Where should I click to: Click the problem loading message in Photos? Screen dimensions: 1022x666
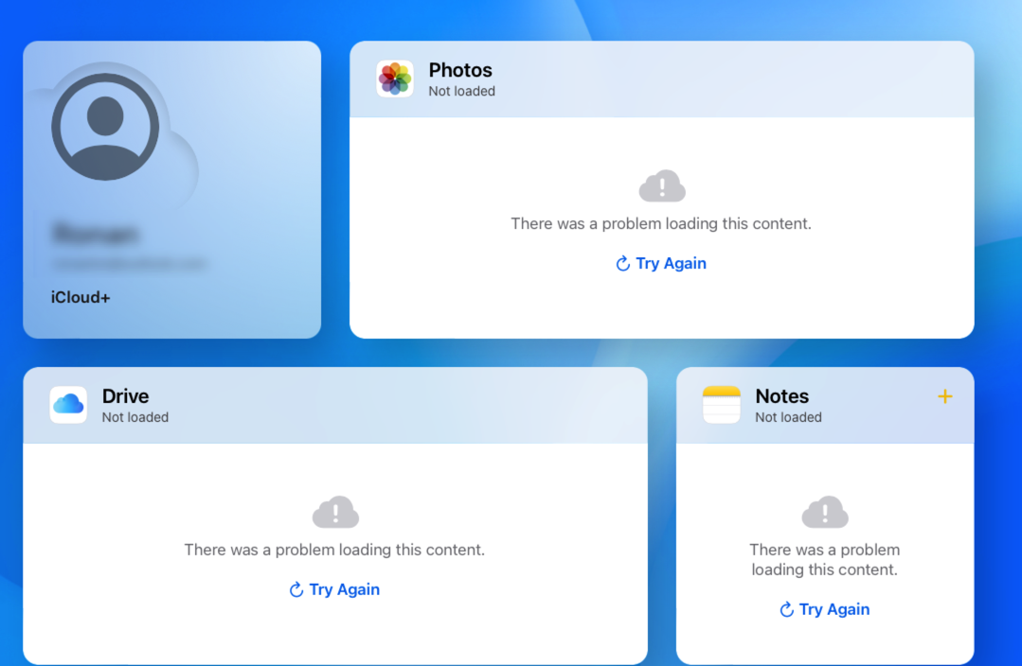[661, 224]
